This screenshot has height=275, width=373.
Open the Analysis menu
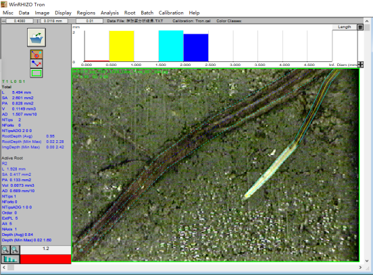click(x=109, y=13)
